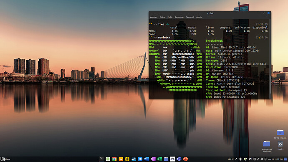Launch Visual Studio Code from the taskbar

140,159
